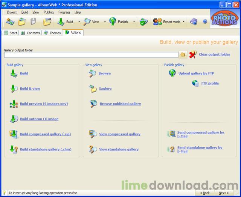
Task: Open the View menu
Action: click(36, 12)
